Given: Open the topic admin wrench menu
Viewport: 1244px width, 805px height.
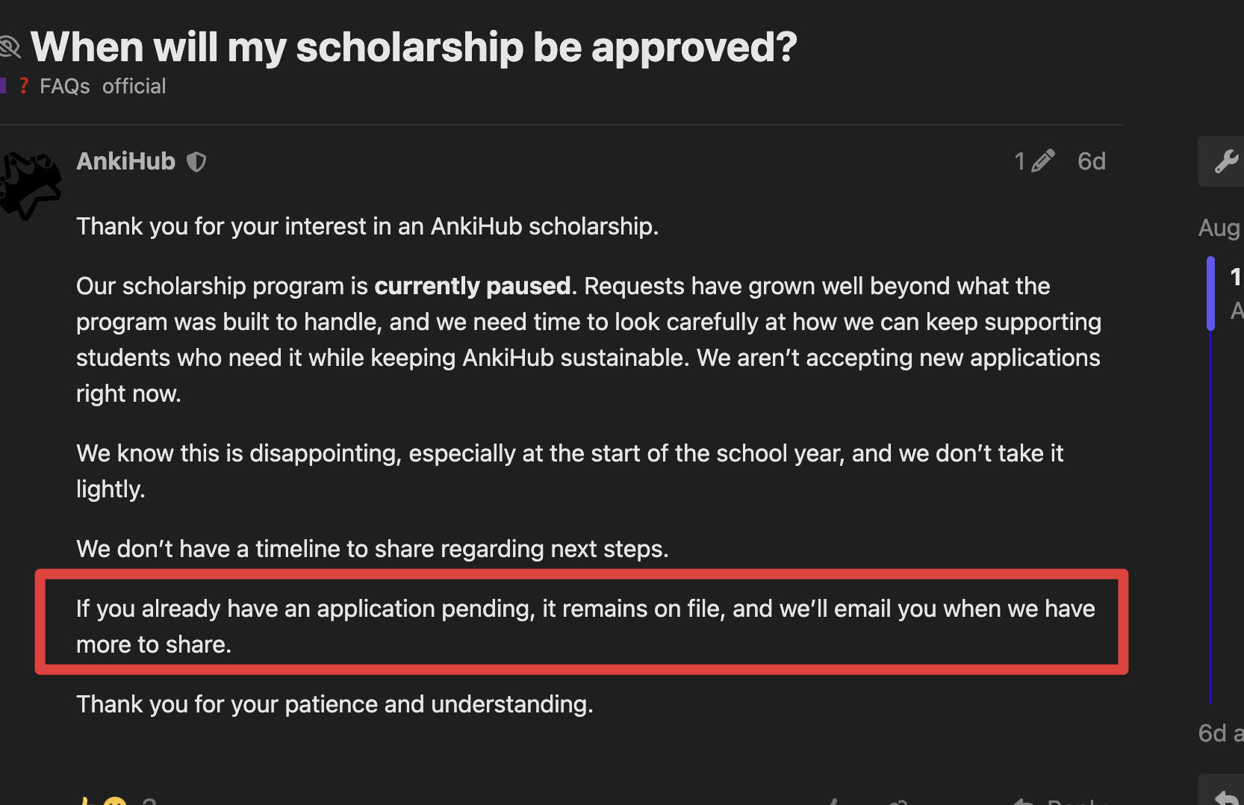Looking at the screenshot, I should click(x=1225, y=161).
